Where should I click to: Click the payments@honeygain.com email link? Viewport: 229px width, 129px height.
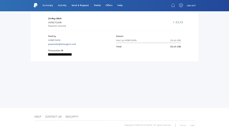pos(62,44)
